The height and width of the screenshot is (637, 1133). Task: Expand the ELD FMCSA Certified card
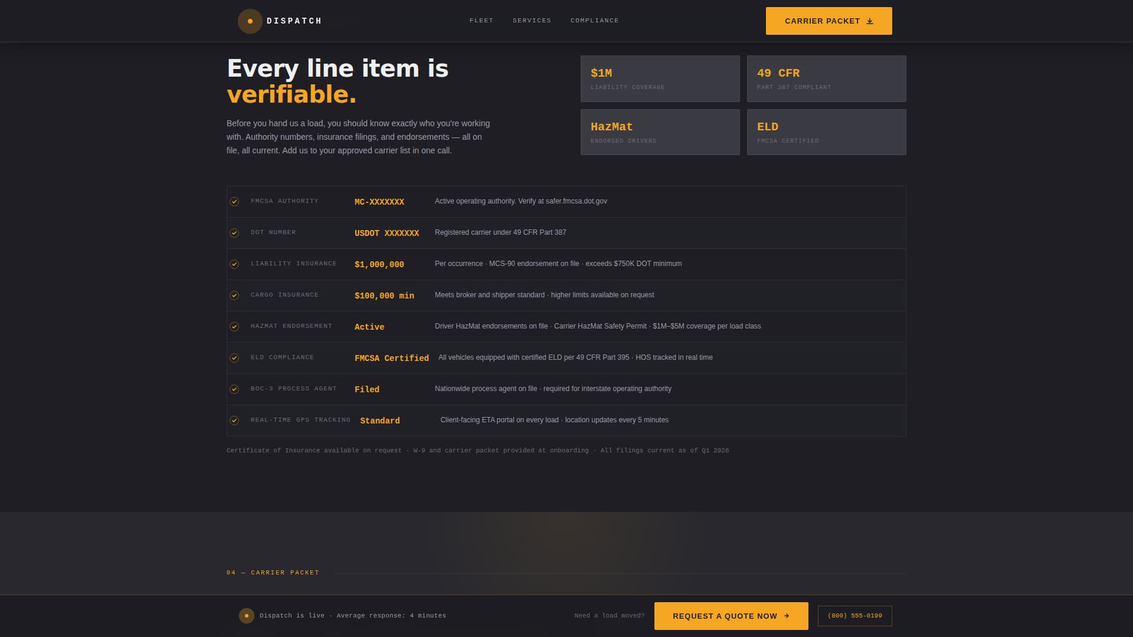click(826, 132)
